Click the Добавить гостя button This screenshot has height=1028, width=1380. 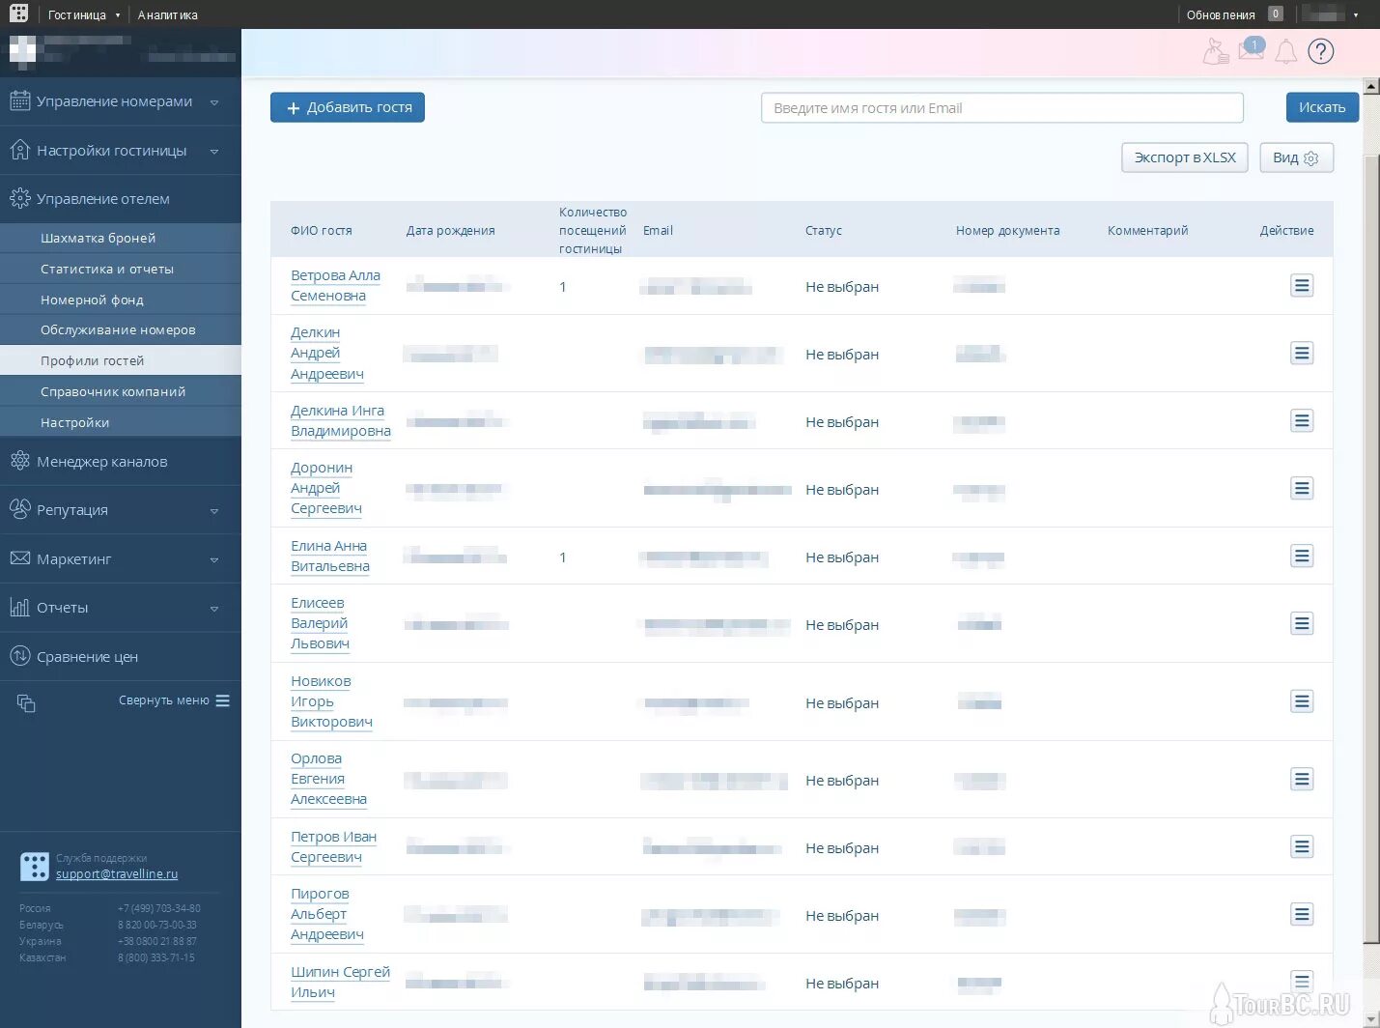tap(348, 107)
